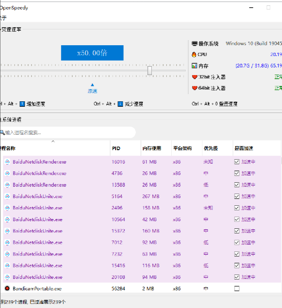Click the CPU flame icon
Image resolution: width=282 pixels, height=308 pixels.
194,54
